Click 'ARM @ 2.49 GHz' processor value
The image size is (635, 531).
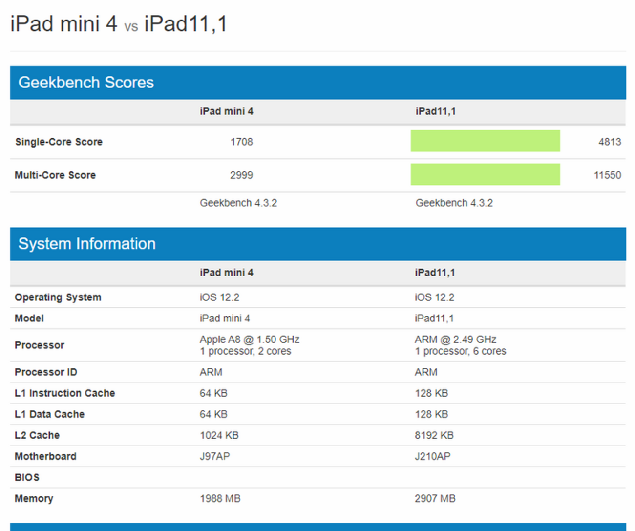[x=455, y=339]
